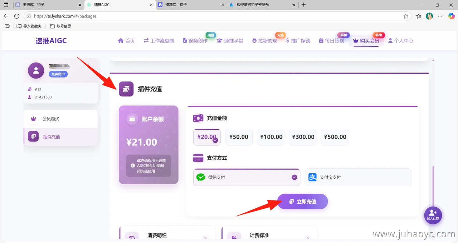Click the wallet icon next to 账户余额
Viewport: 458px width, 243px height.
pyautogui.click(x=132, y=119)
